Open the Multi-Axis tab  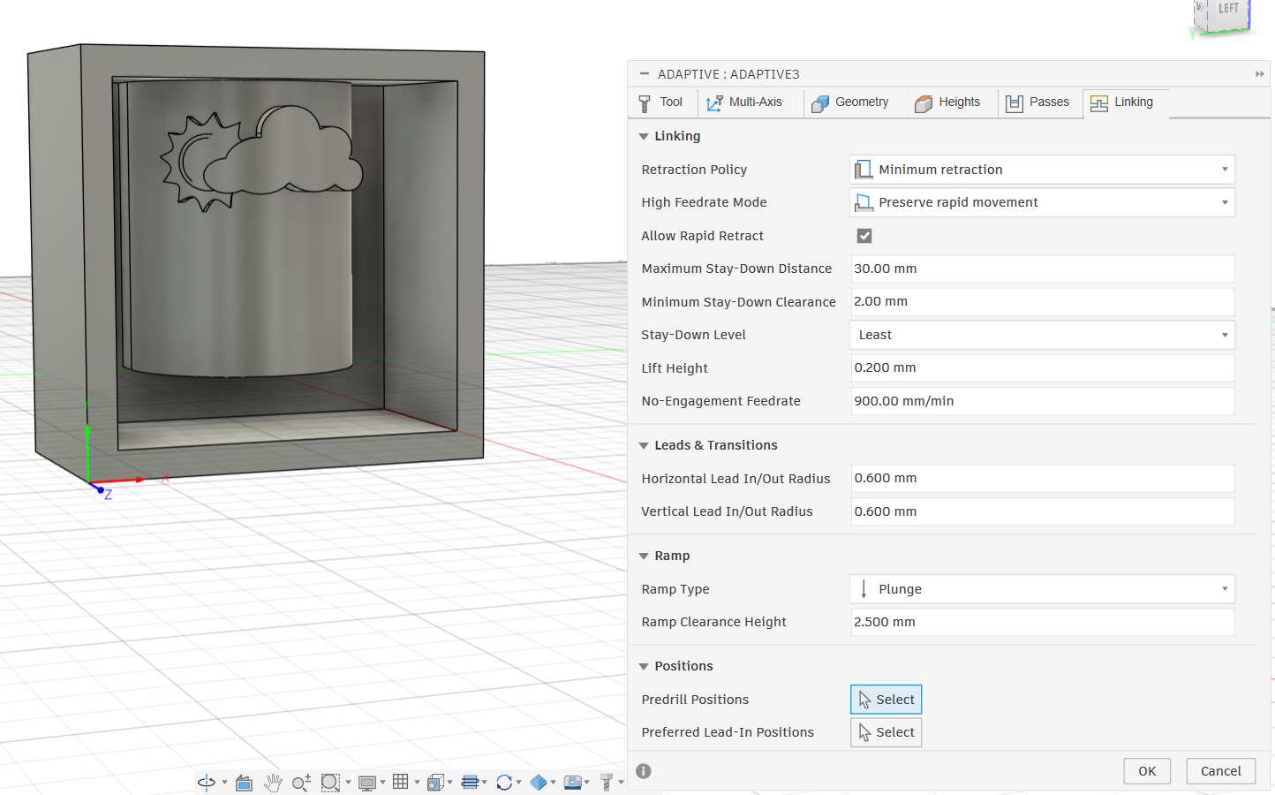click(x=751, y=102)
